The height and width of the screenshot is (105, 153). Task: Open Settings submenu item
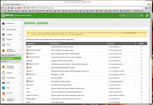(x=11, y=61)
